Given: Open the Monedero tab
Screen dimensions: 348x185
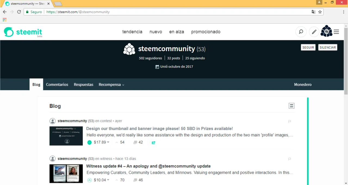Looking at the screenshot, I should pos(303,85).
